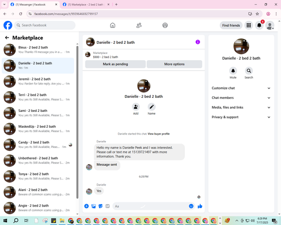
Task: Click the conversation list scrollbar
Action: click(x=78, y=122)
